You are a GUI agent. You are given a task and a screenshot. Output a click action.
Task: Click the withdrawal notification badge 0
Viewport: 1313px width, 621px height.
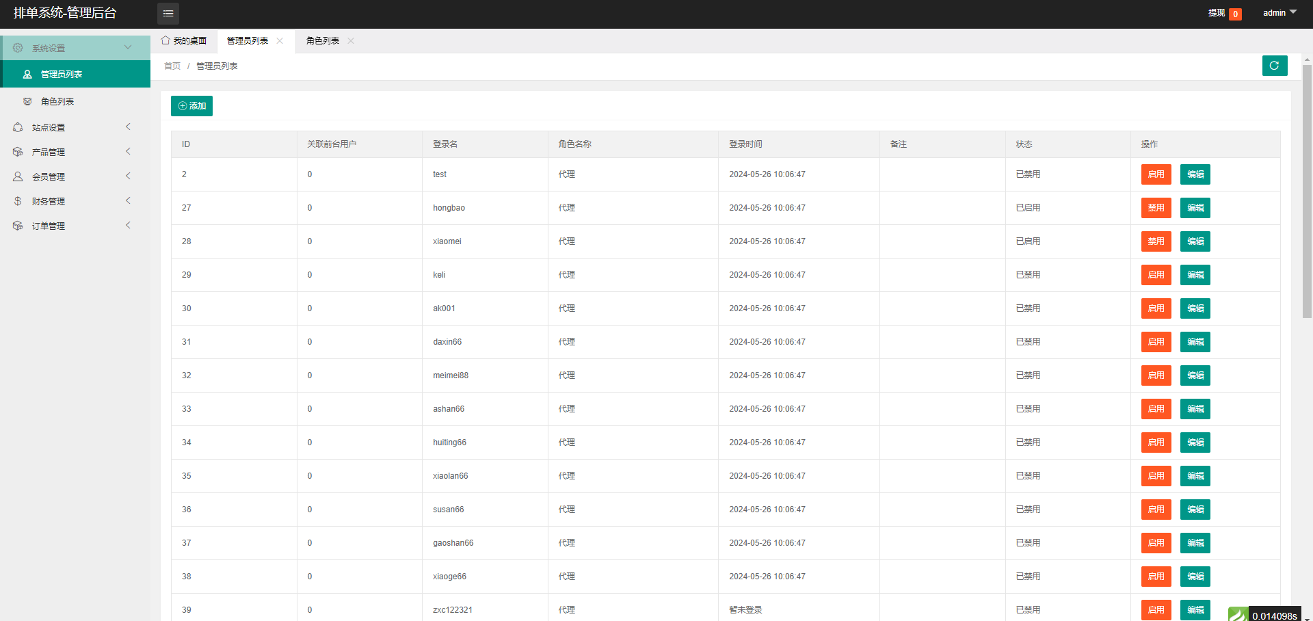pyautogui.click(x=1235, y=14)
